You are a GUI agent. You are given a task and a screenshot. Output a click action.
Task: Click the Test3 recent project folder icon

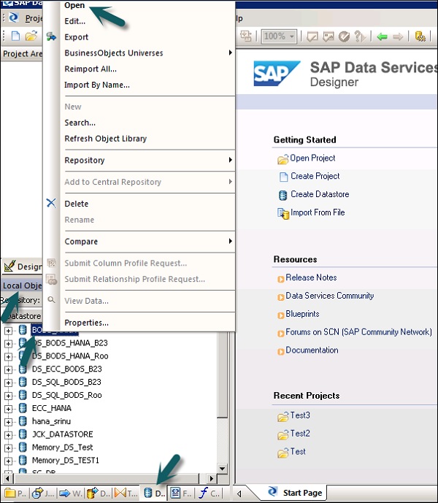pos(283,416)
